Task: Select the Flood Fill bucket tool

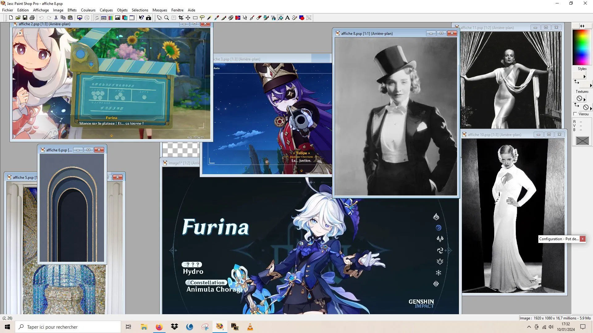Action: [280, 18]
